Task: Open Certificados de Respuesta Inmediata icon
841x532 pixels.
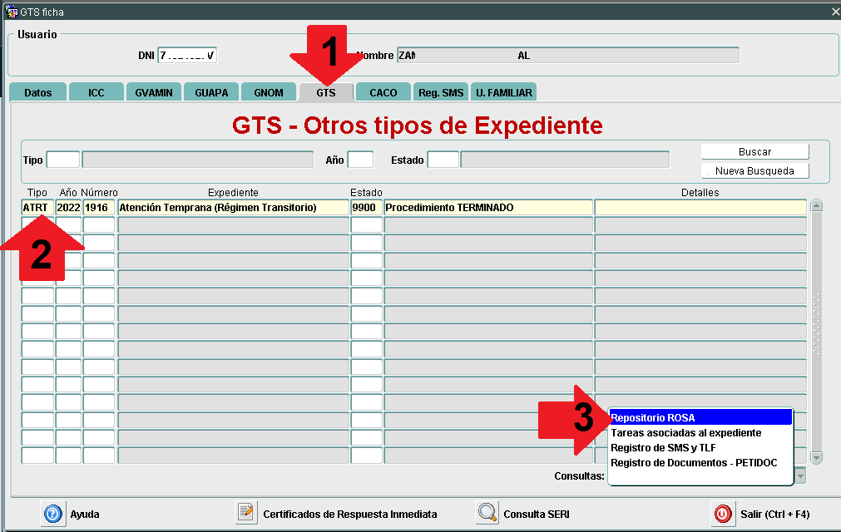Action: 246,514
